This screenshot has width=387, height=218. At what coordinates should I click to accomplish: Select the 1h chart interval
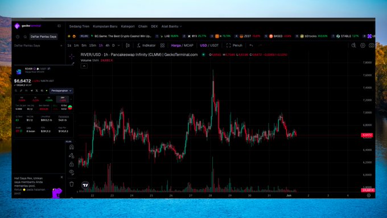[x=101, y=46]
